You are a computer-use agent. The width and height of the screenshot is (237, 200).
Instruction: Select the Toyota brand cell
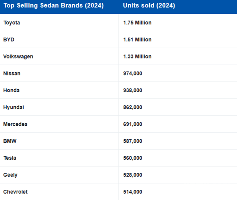click(12, 23)
